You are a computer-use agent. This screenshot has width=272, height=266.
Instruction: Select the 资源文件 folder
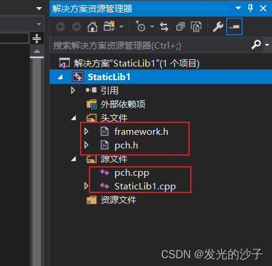(119, 200)
